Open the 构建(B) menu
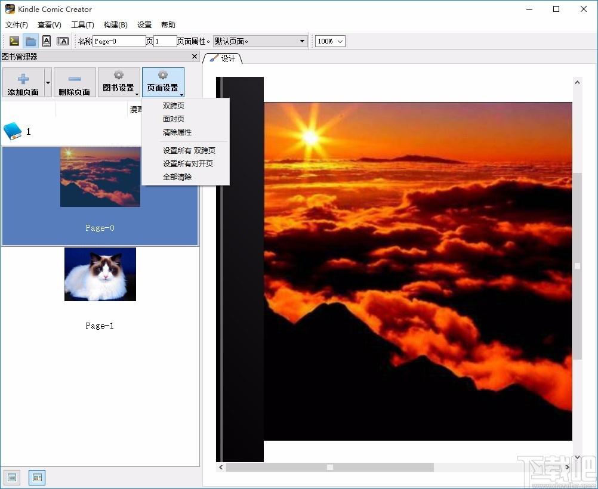Screen dimensions: 598x489 click(x=115, y=25)
